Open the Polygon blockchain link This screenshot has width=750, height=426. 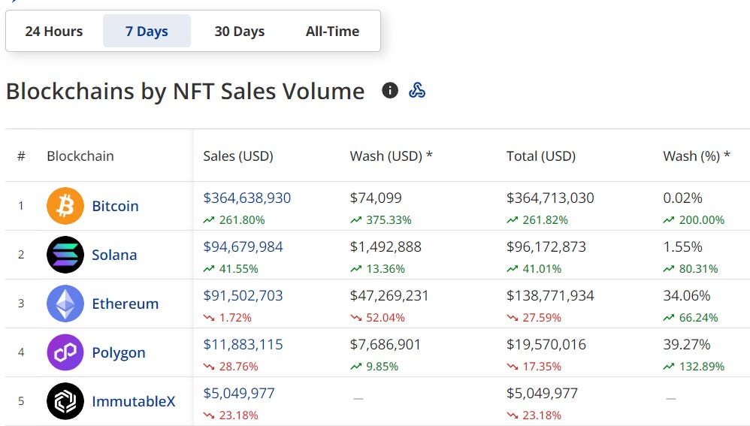(x=119, y=353)
